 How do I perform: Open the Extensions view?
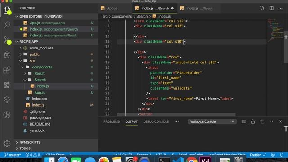point(7,70)
